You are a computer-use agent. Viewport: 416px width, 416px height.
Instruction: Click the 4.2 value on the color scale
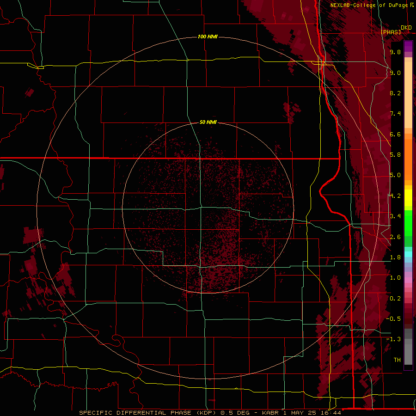(395, 196)
